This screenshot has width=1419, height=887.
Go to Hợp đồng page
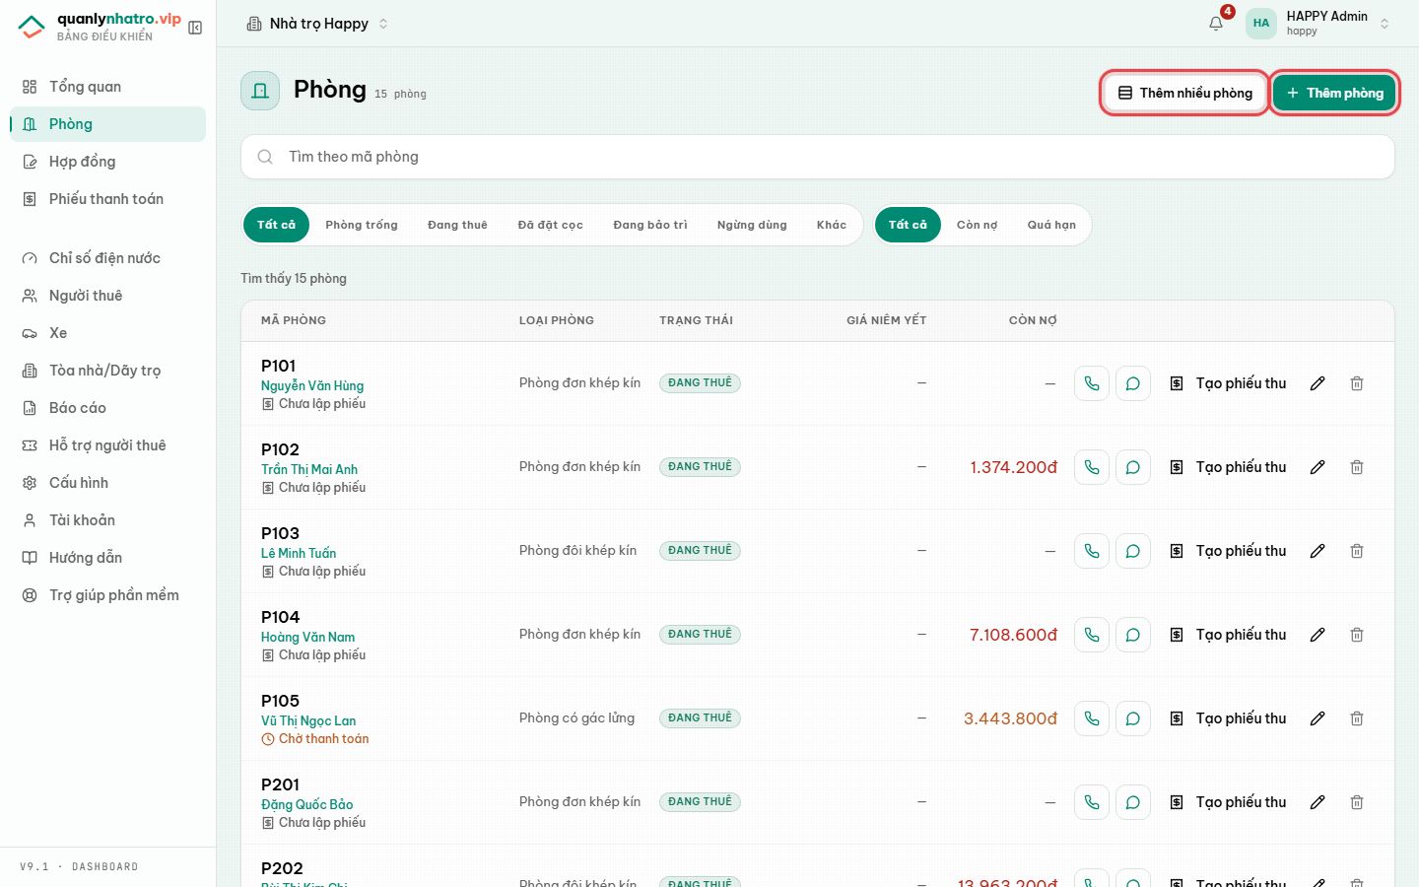(107, 162)
